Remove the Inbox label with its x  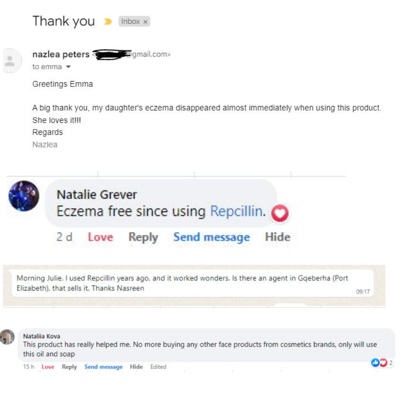coord(145,22)
